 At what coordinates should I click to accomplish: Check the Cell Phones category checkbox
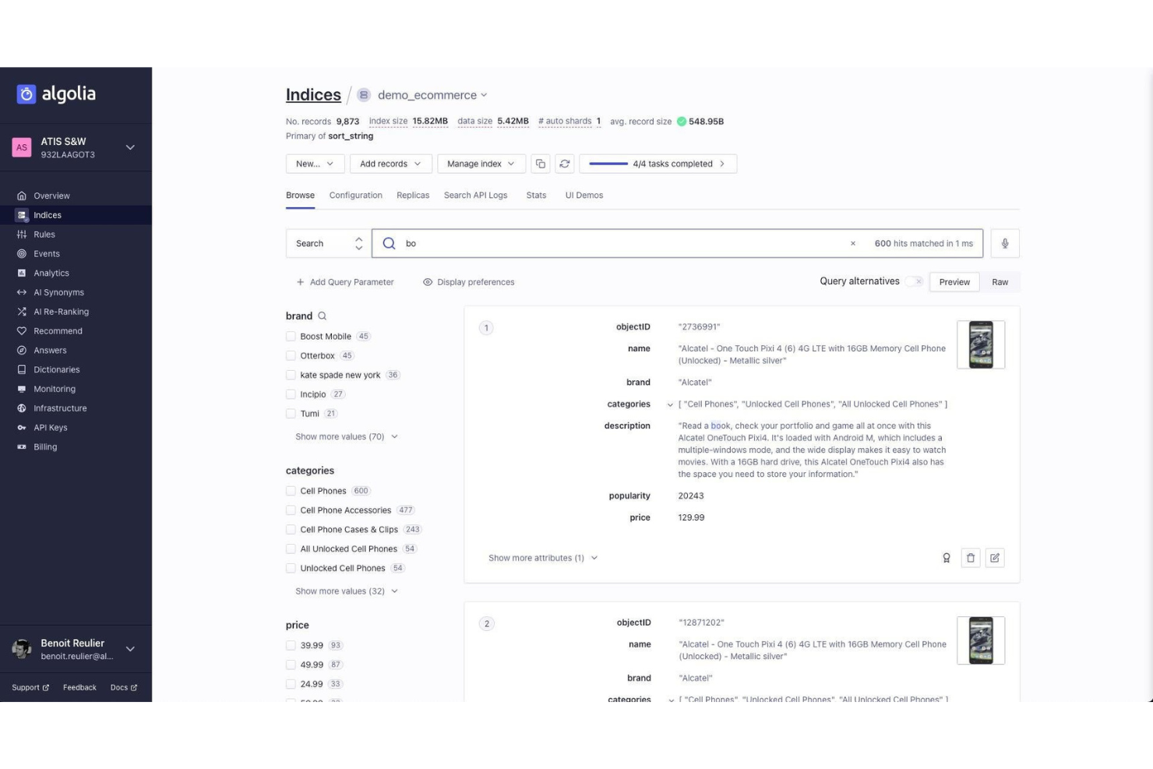pos(291,491)
